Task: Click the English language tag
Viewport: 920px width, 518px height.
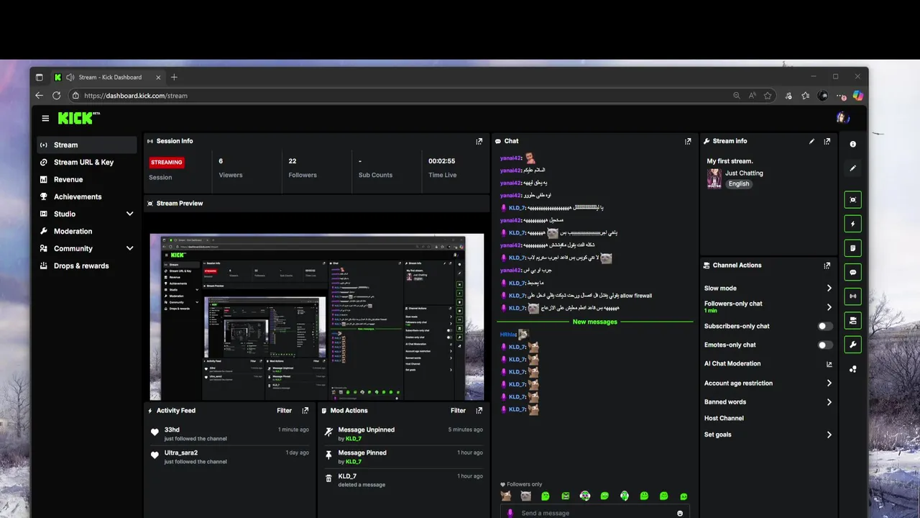Action: (x=738, y=184)
